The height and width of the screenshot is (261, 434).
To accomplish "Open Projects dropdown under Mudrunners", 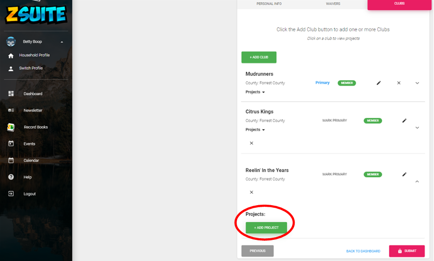I will point(255,92).
